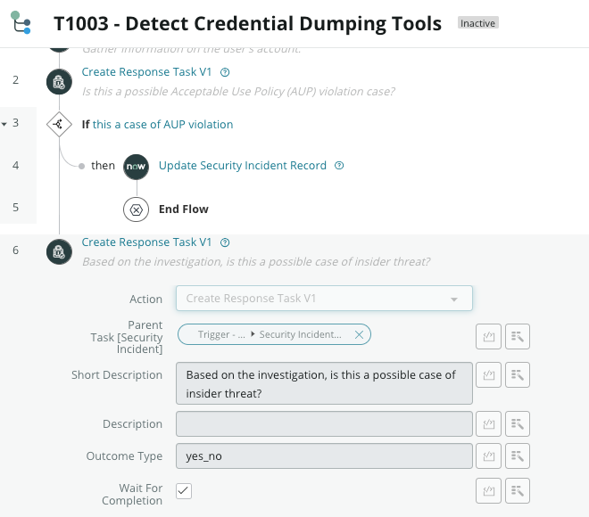Click the Outcome Type field
Screen dimensions: 589x517
pos(324,455)
